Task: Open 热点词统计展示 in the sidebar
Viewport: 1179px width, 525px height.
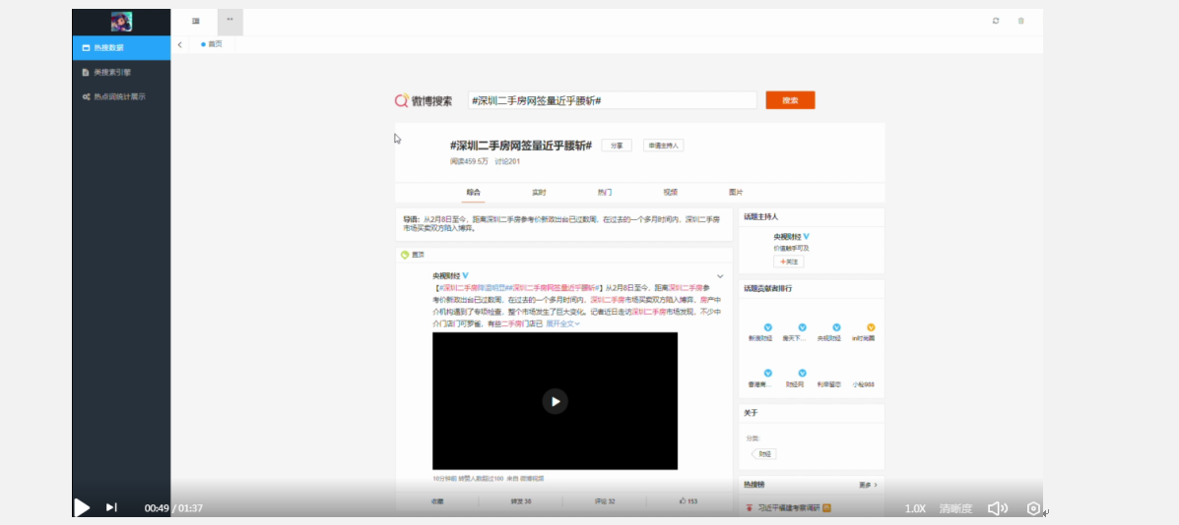Action: 122,96
